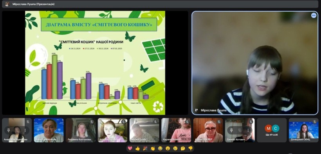Send the sad face reaction
321x154 pixels.
click(175, 148)
